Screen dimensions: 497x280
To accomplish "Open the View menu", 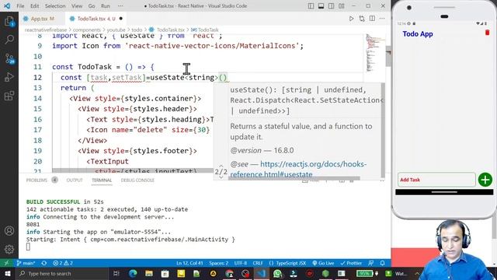I will click(x=77, y=6).
